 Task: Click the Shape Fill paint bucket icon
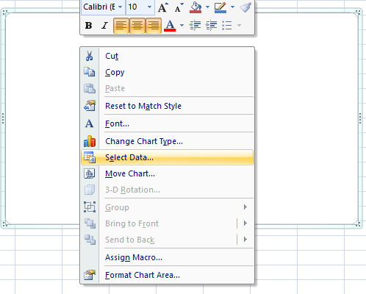[195, 7]
